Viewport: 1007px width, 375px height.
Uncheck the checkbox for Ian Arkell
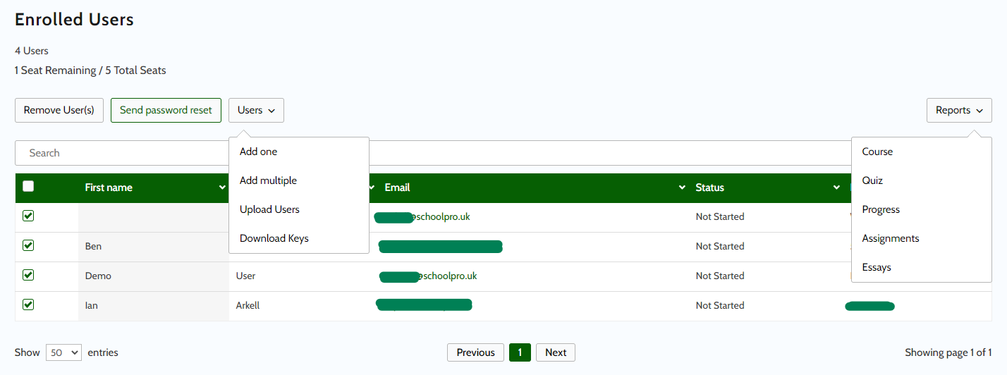click(28, 305)
